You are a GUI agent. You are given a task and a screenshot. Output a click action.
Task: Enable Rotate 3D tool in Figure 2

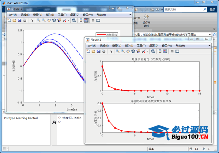tap(133, 51)
